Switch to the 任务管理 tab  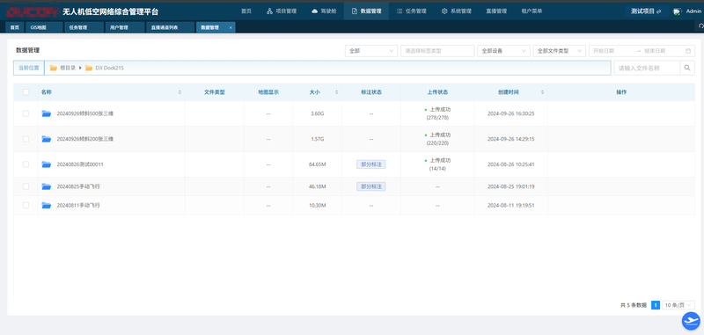(x=84, y=27)
